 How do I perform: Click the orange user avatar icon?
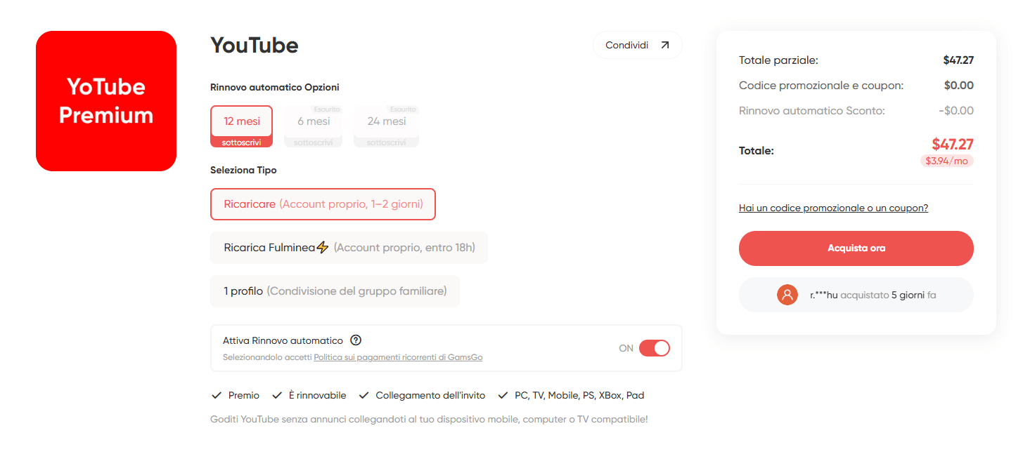[787, 295]
